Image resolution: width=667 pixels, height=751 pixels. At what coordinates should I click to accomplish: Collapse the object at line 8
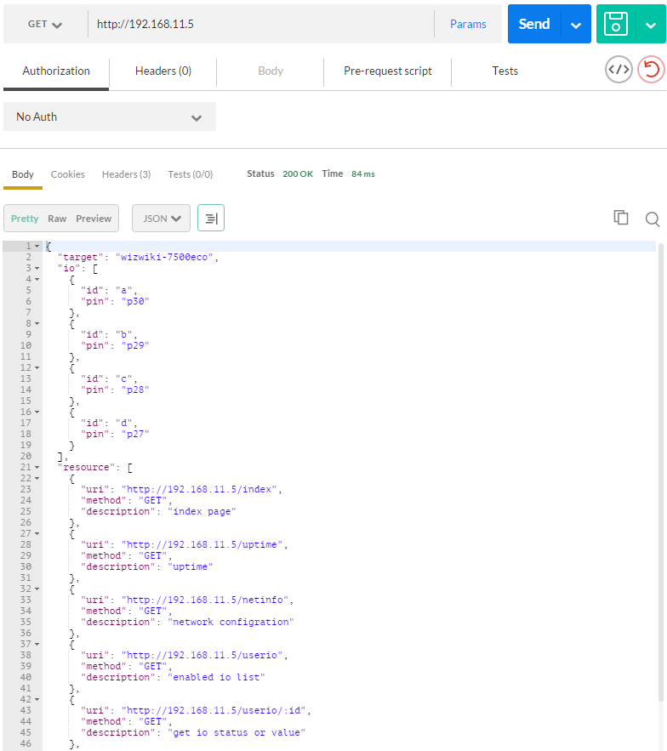pos(37,324)
